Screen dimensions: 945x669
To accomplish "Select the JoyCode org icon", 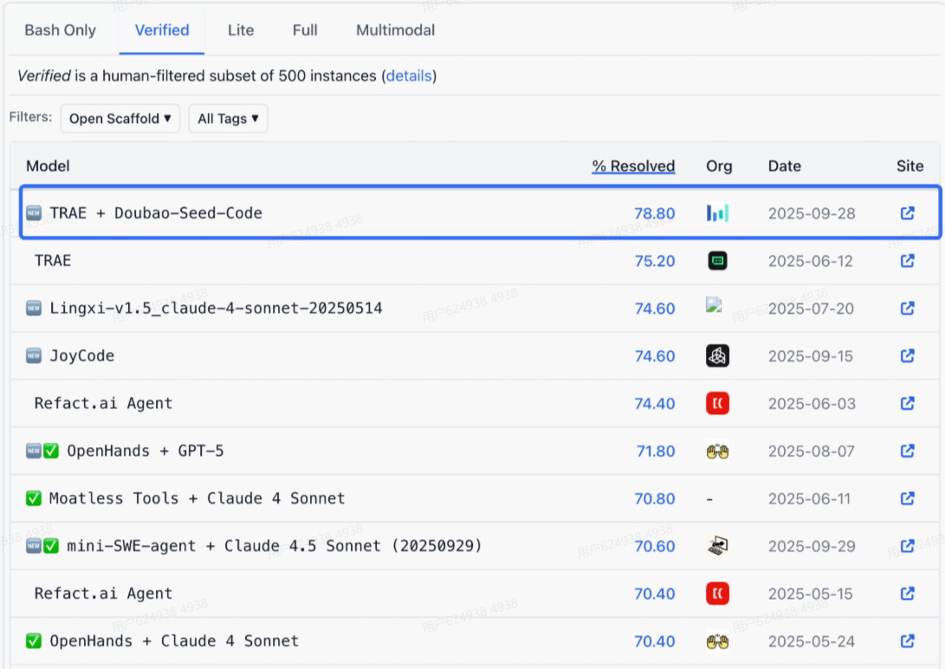I will click(x=718, y=356).
